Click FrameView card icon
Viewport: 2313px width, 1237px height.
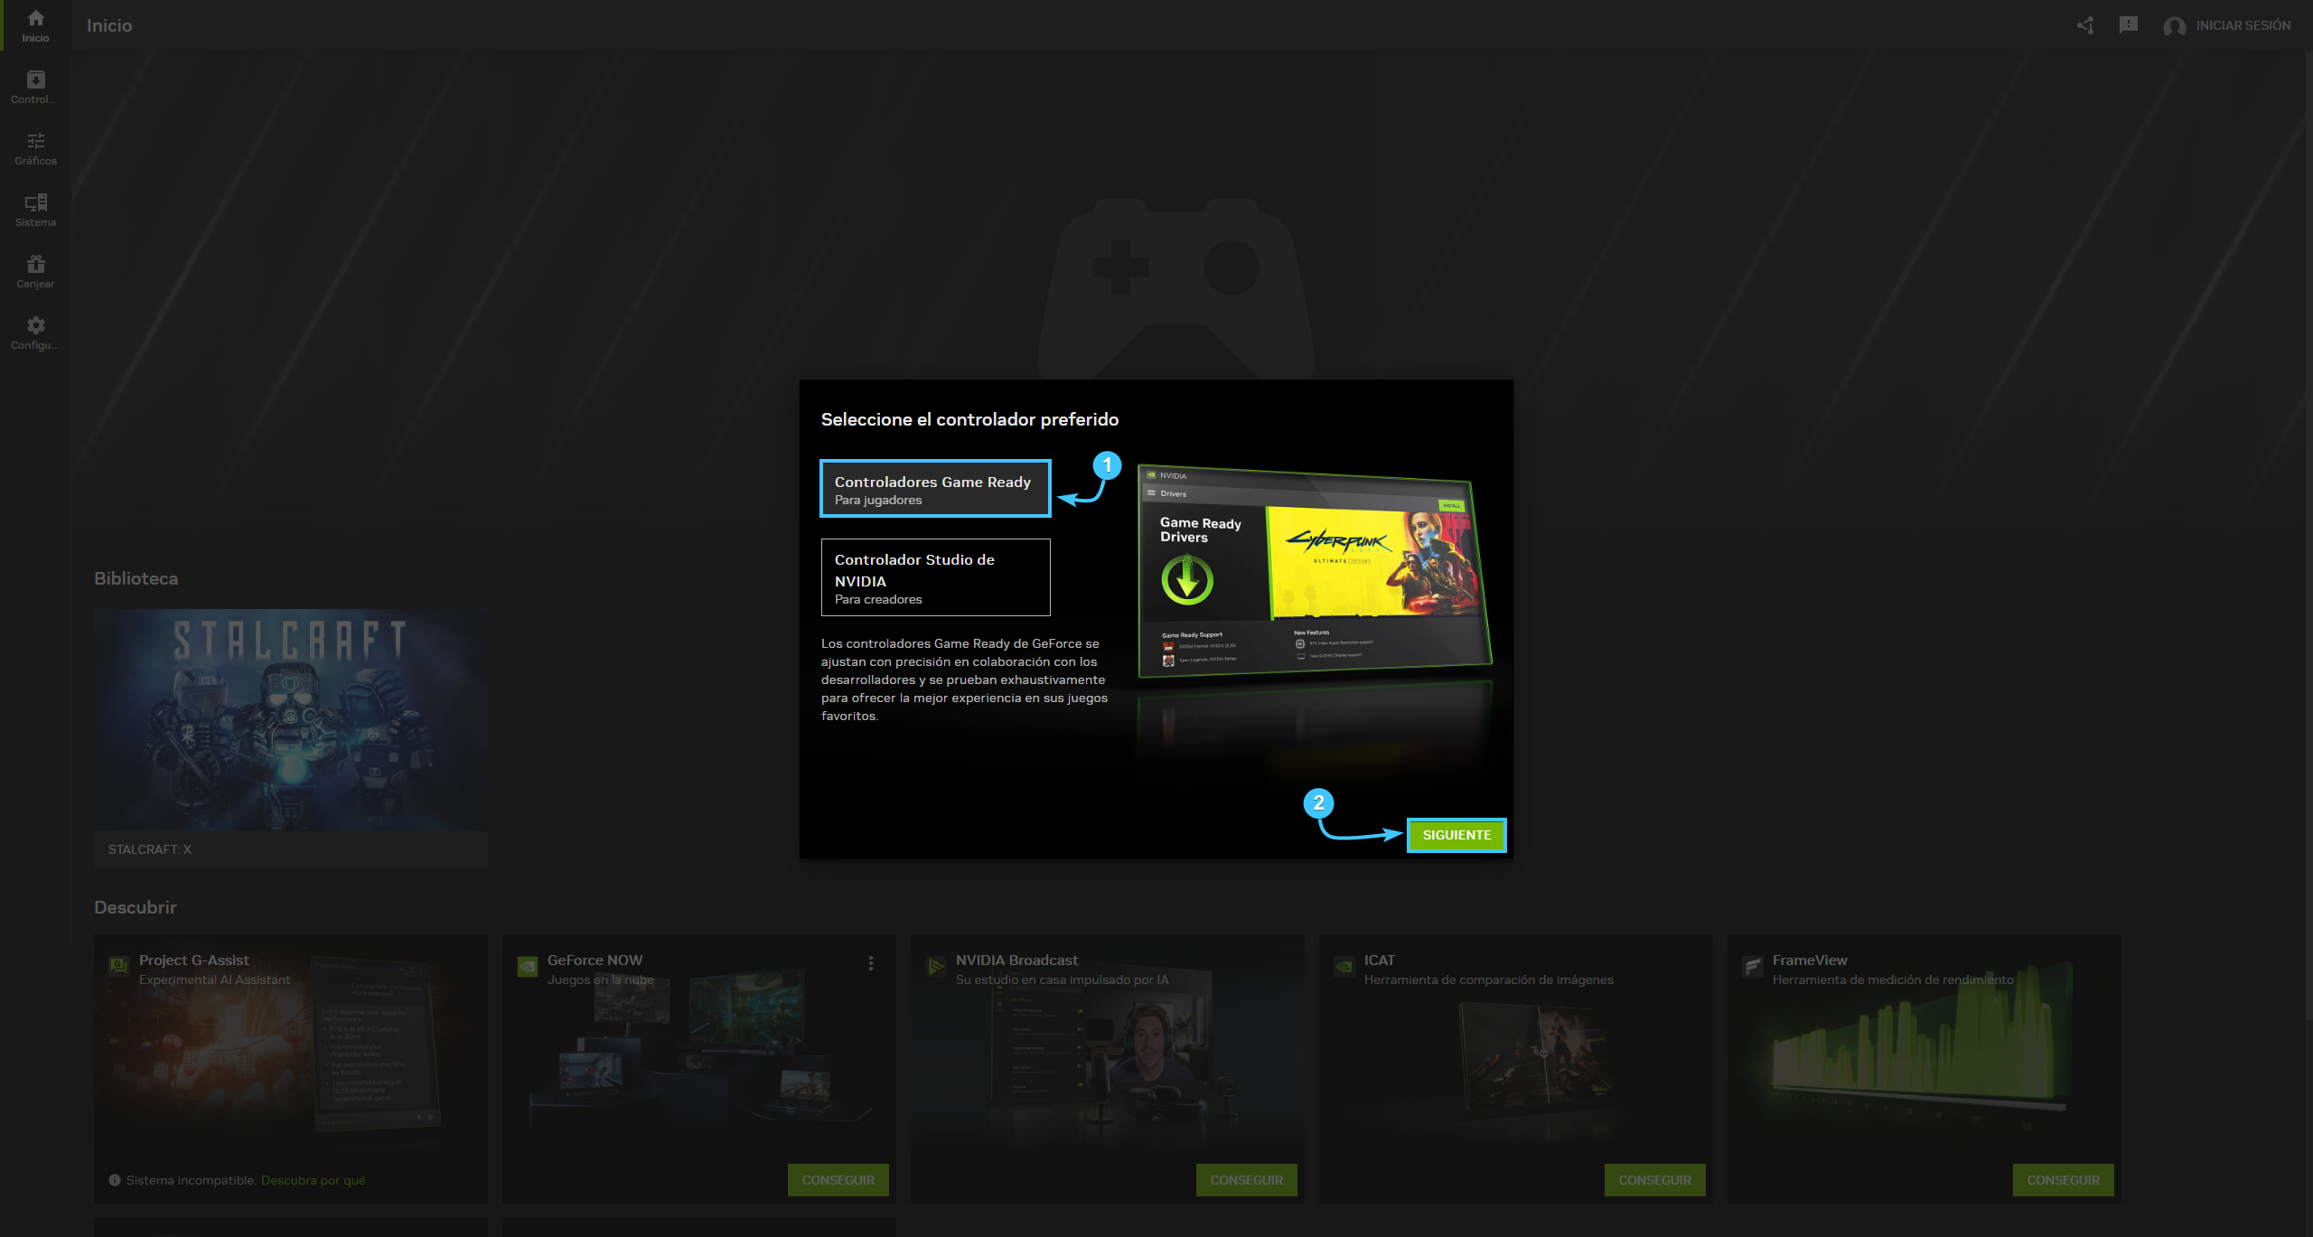1752,967
